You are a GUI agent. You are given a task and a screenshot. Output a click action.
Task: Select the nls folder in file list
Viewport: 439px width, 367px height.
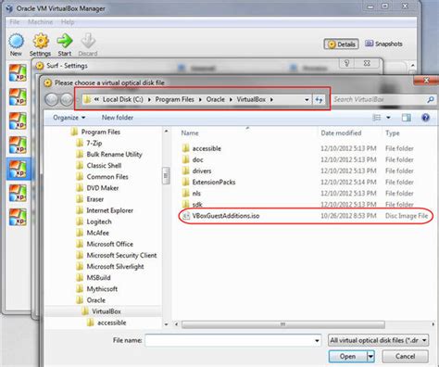(196, 194)
